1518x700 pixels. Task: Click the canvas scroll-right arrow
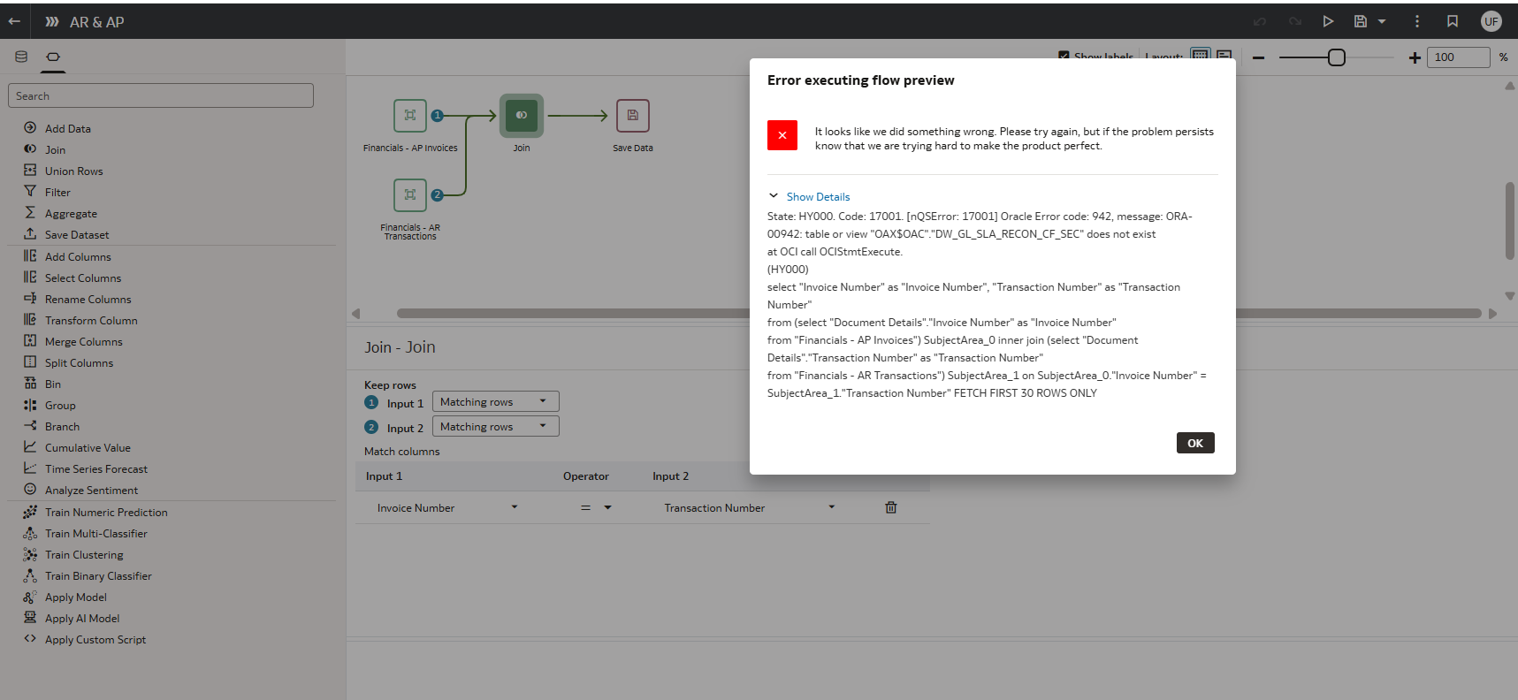tap(1493, 313)
